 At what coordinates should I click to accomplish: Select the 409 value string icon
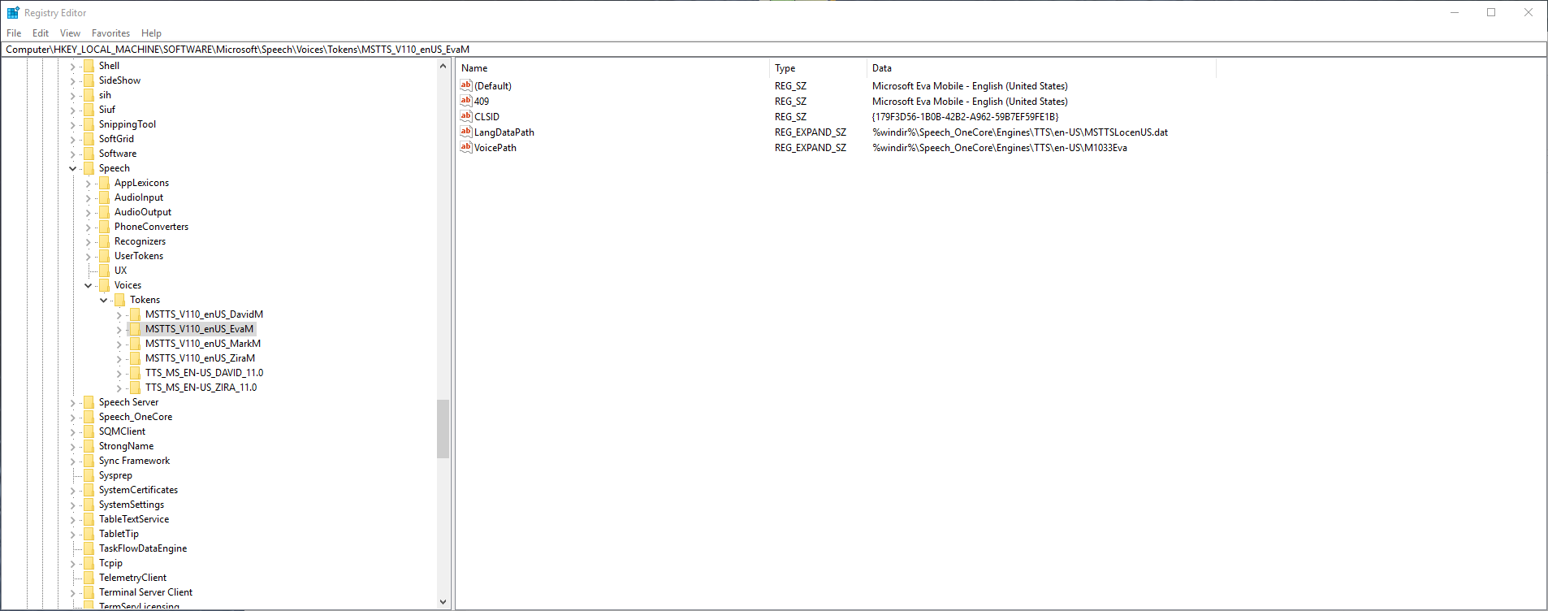pyautogui.click(x=466, y=101)
